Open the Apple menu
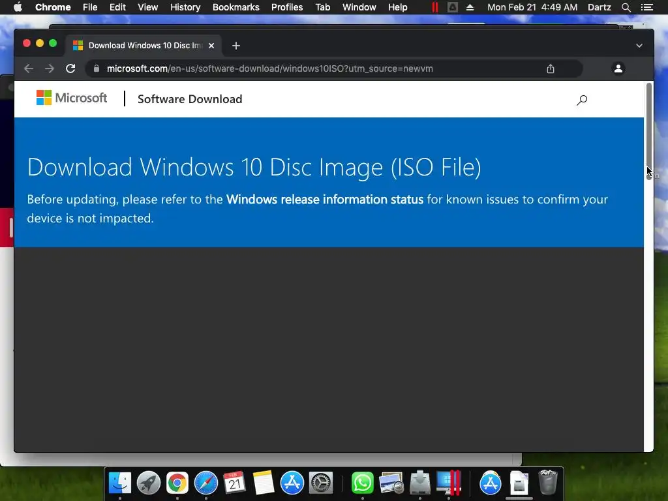The image size is (668, 501). (18, 7)
